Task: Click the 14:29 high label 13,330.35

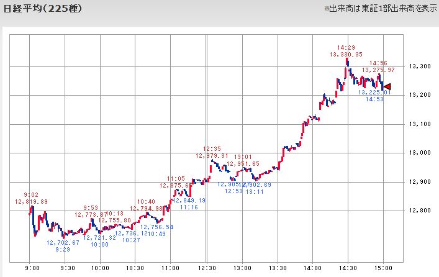Action: 346,54
